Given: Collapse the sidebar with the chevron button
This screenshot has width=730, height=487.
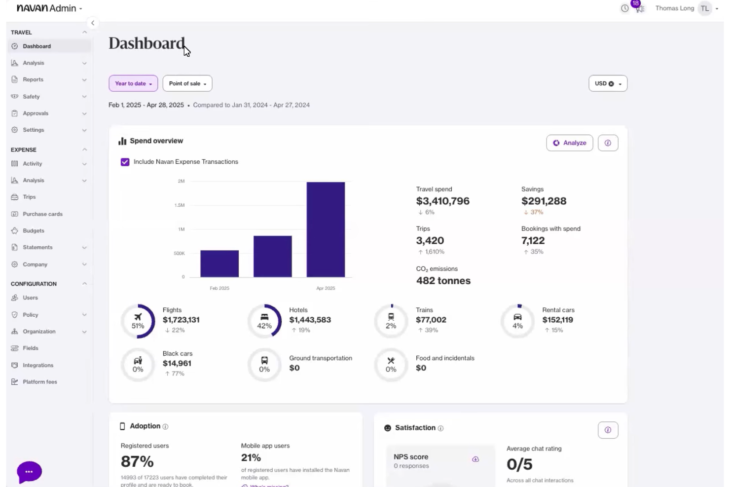Looking at the screenshot, I should click(x=93, y=23).
